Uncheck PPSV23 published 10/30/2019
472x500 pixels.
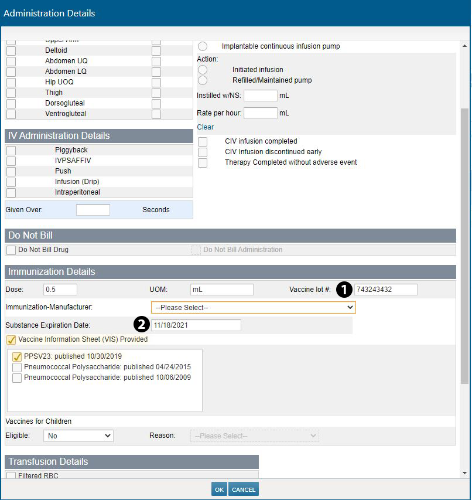point(17,356)
